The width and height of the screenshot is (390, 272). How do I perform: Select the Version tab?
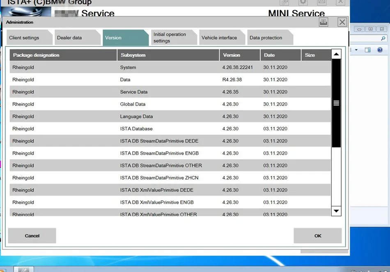(126, 37)
